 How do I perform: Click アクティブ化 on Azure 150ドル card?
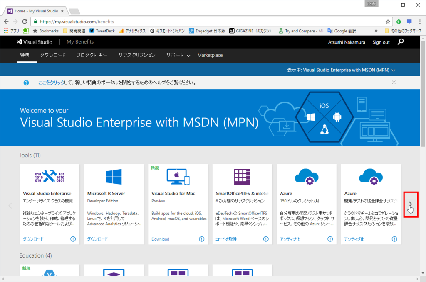pos(290,239)
